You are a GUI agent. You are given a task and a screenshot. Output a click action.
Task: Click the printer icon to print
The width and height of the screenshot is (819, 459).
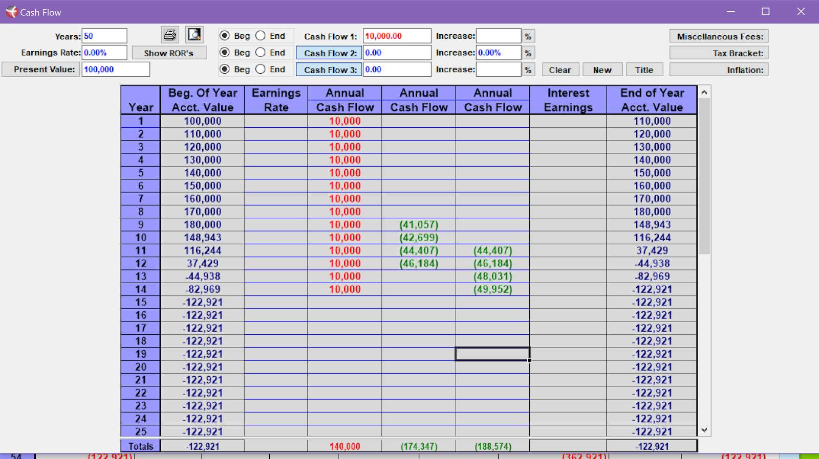click(170, 35)
